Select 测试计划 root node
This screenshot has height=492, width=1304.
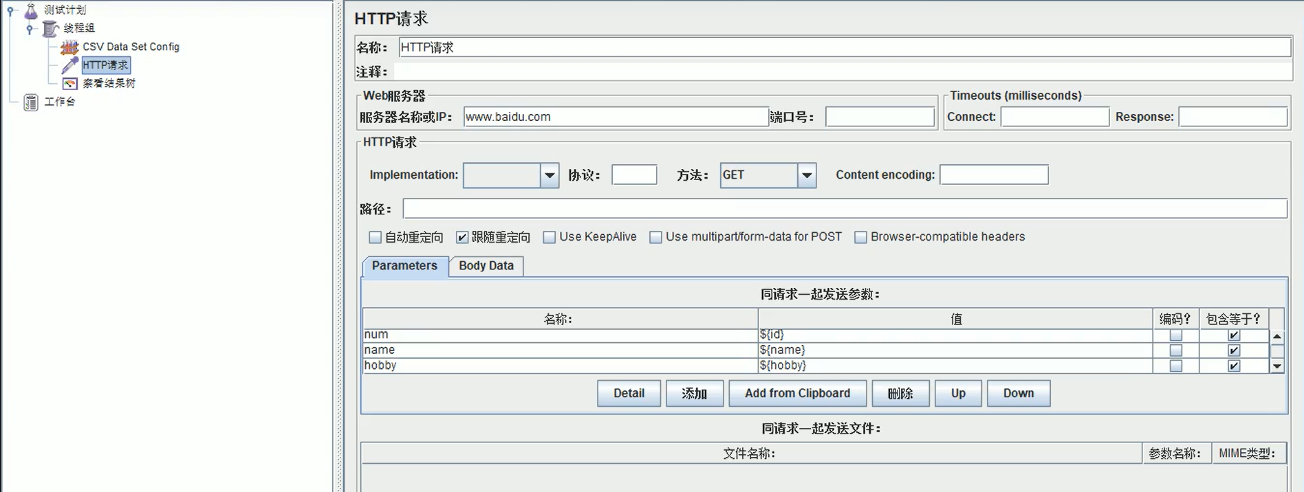(65, 10)
